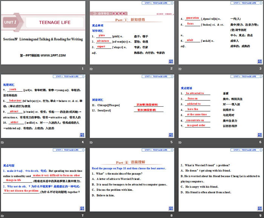Select slide 9 thumbnail about Worried Friend's problem
This screenshot has height=218, width=264.
click(x=221, y=180)
